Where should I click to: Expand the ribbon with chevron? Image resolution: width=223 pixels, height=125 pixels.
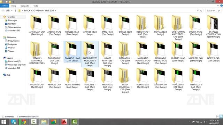(218, 6)
